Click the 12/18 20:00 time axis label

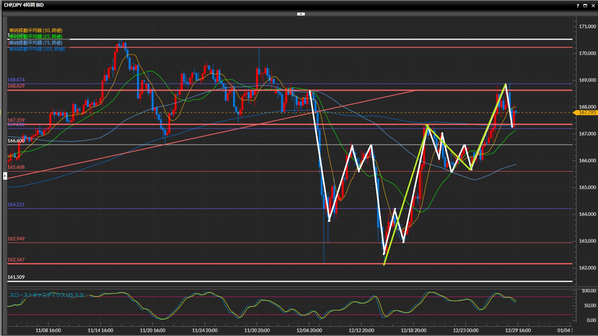(413, 330)
